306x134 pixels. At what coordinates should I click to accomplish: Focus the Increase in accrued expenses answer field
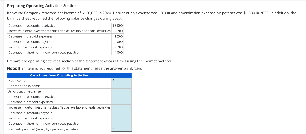[x=122, y=118]
